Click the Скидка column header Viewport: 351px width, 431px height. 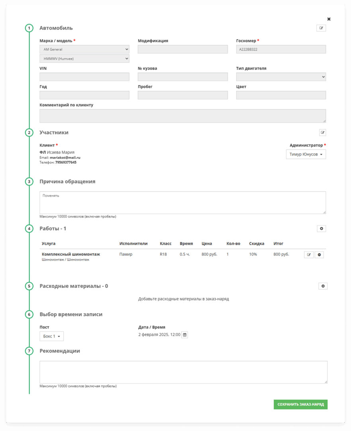[x=257, y=243]
